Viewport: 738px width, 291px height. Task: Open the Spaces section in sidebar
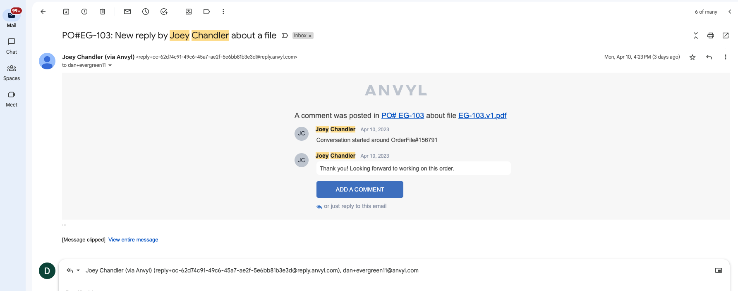(x=12, y=72)
